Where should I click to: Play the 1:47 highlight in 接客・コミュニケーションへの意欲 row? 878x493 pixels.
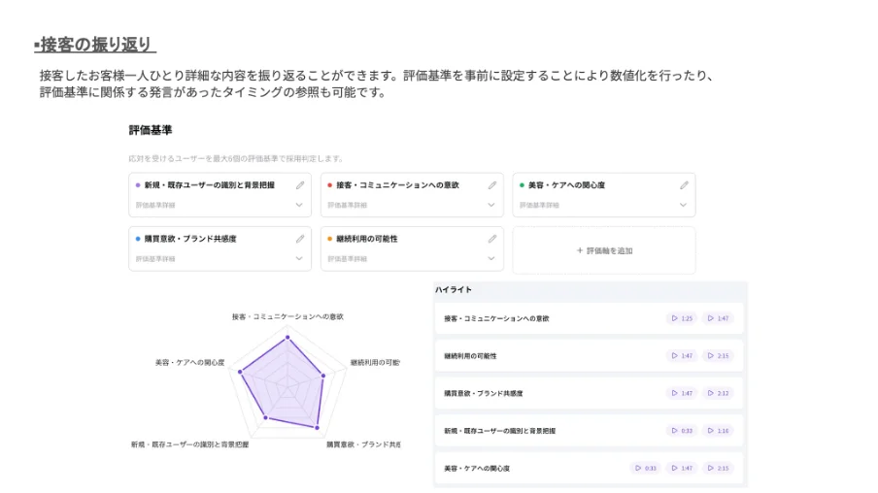[x=718, y=318]
